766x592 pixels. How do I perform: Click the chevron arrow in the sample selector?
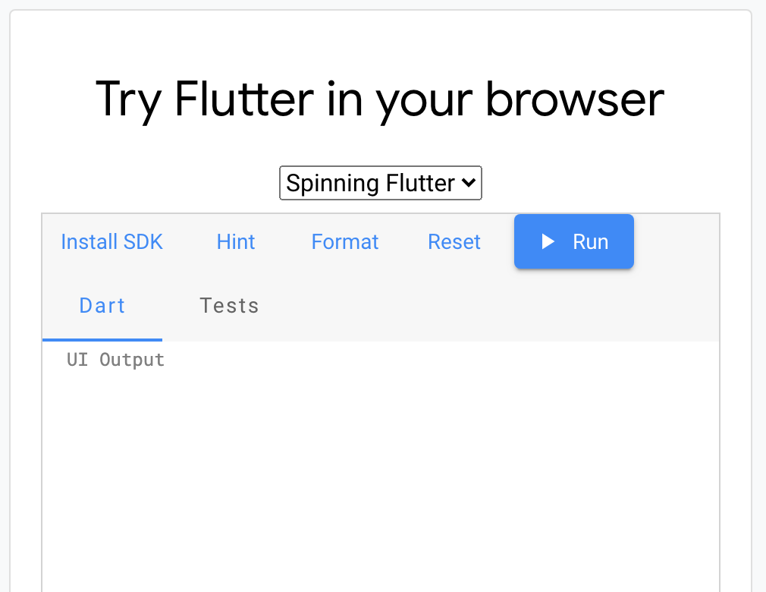[x=468, y=183]
